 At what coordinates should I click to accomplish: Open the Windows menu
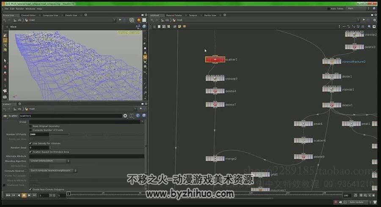pyautogui.click(x=30, y=9)
